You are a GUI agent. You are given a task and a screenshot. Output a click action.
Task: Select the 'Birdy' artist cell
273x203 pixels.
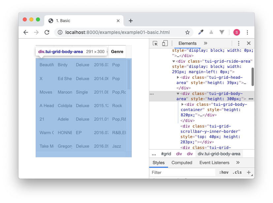pyautogui.click(x=62, y=65)
